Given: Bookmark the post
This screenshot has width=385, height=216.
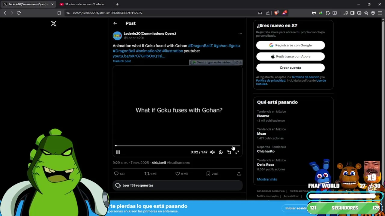Looking at the screenshot, I should [x=208, y=174].
